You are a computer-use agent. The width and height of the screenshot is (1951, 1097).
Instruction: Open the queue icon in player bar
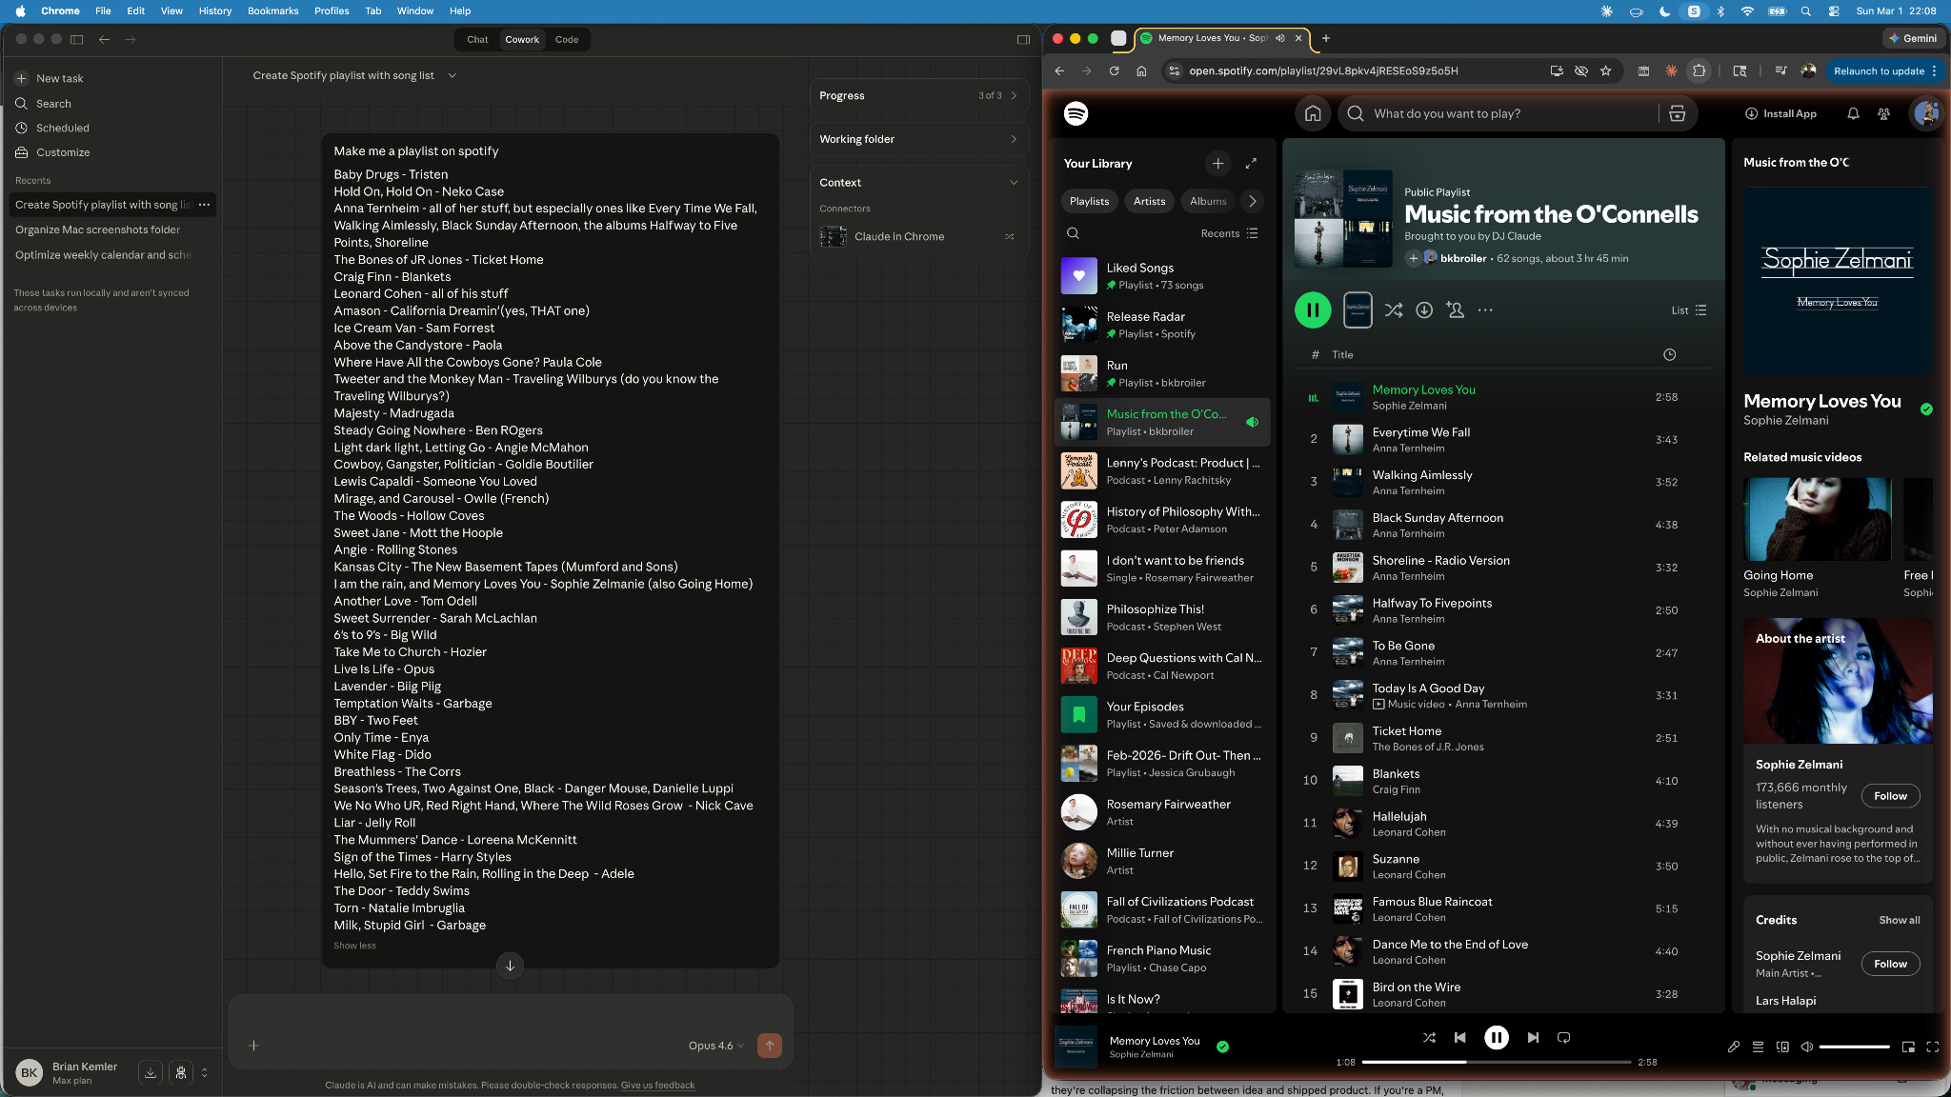pos(1759,1047)
